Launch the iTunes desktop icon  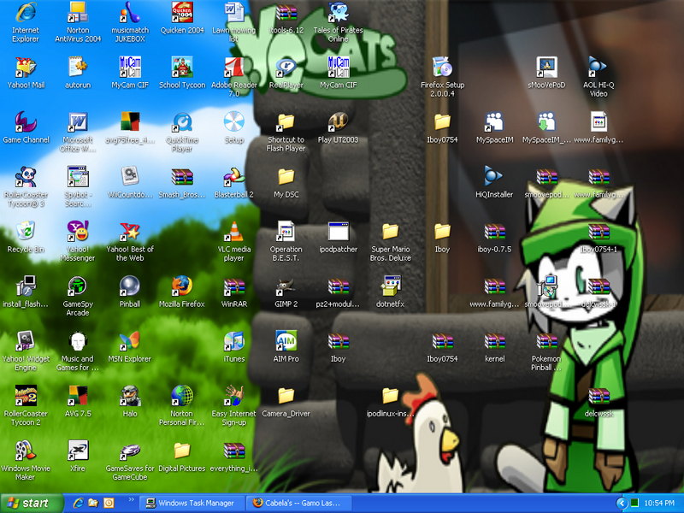[233, 341]
